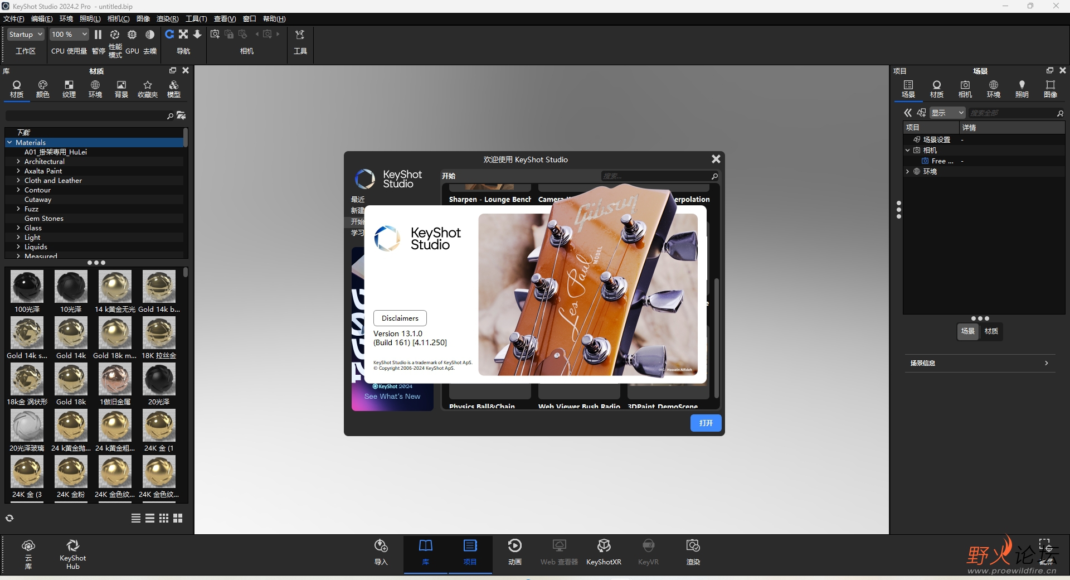Select the Tumble navigation tool

(x=169, y=35)
